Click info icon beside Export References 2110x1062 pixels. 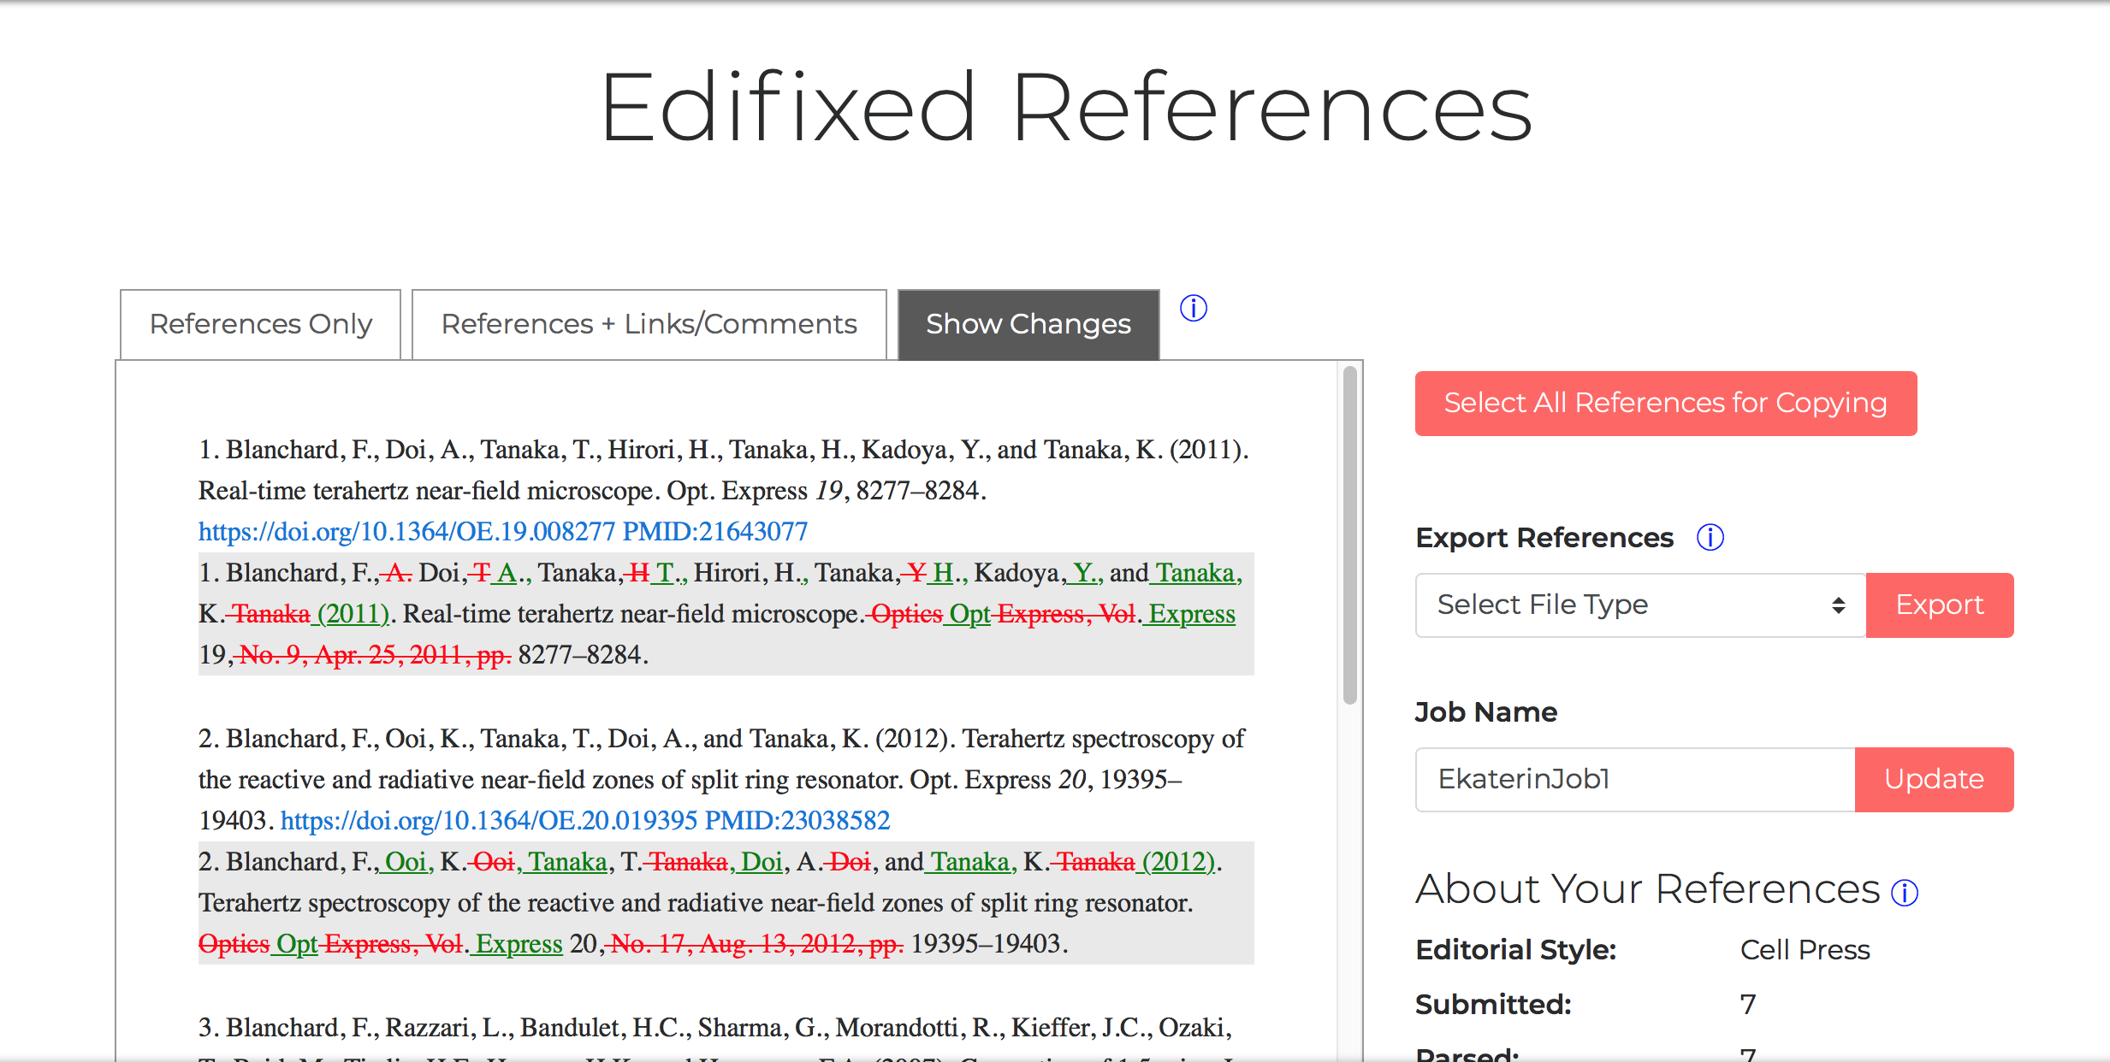1710,538
